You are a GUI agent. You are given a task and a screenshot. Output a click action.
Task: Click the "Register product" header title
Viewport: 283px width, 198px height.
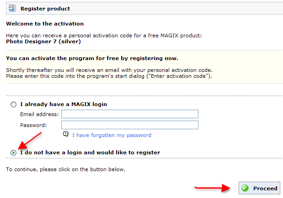point(45,9)
